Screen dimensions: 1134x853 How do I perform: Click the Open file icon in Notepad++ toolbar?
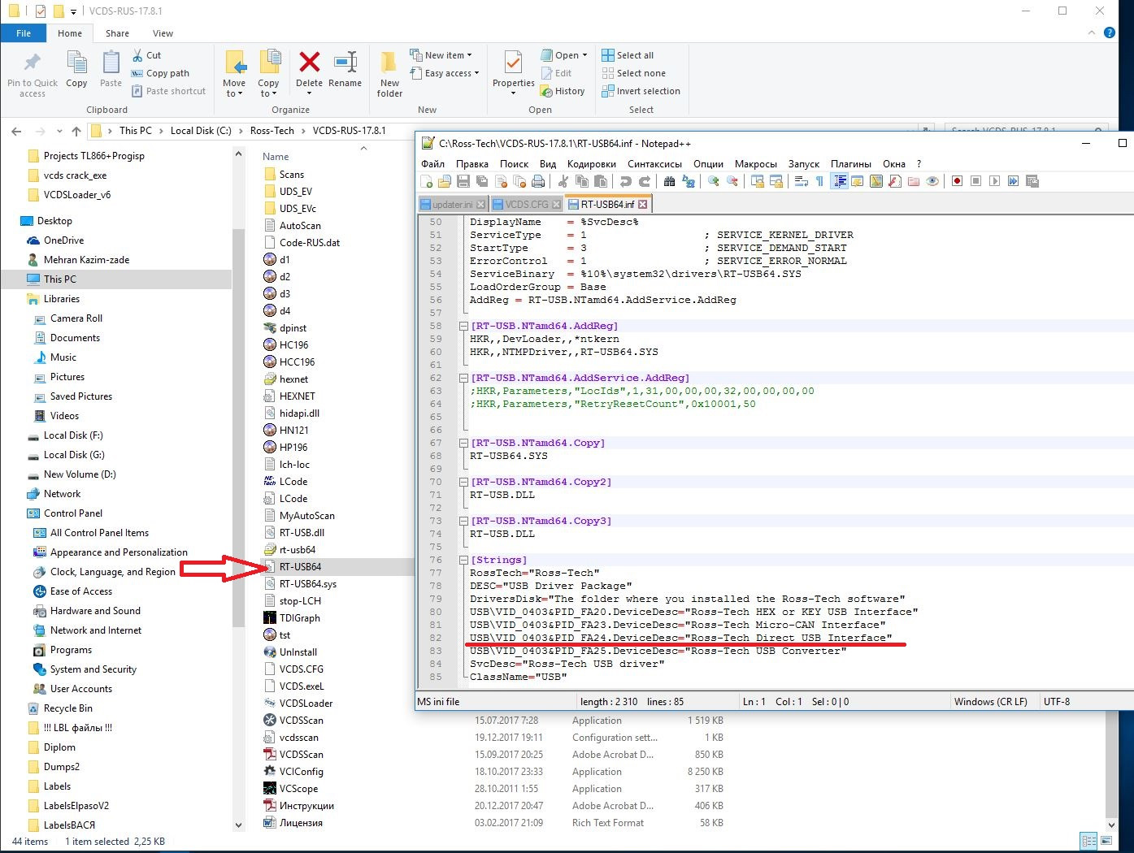tap(444, 181)
